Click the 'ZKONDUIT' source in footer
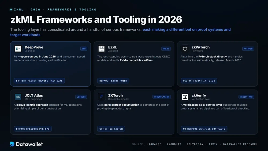 [x=174, y=144]
